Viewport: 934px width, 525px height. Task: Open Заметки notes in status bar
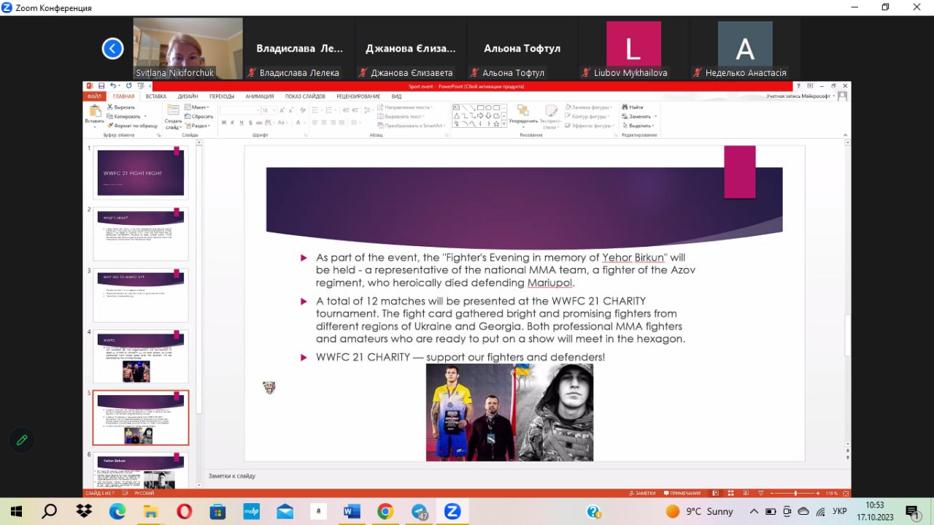pos(643,493)
